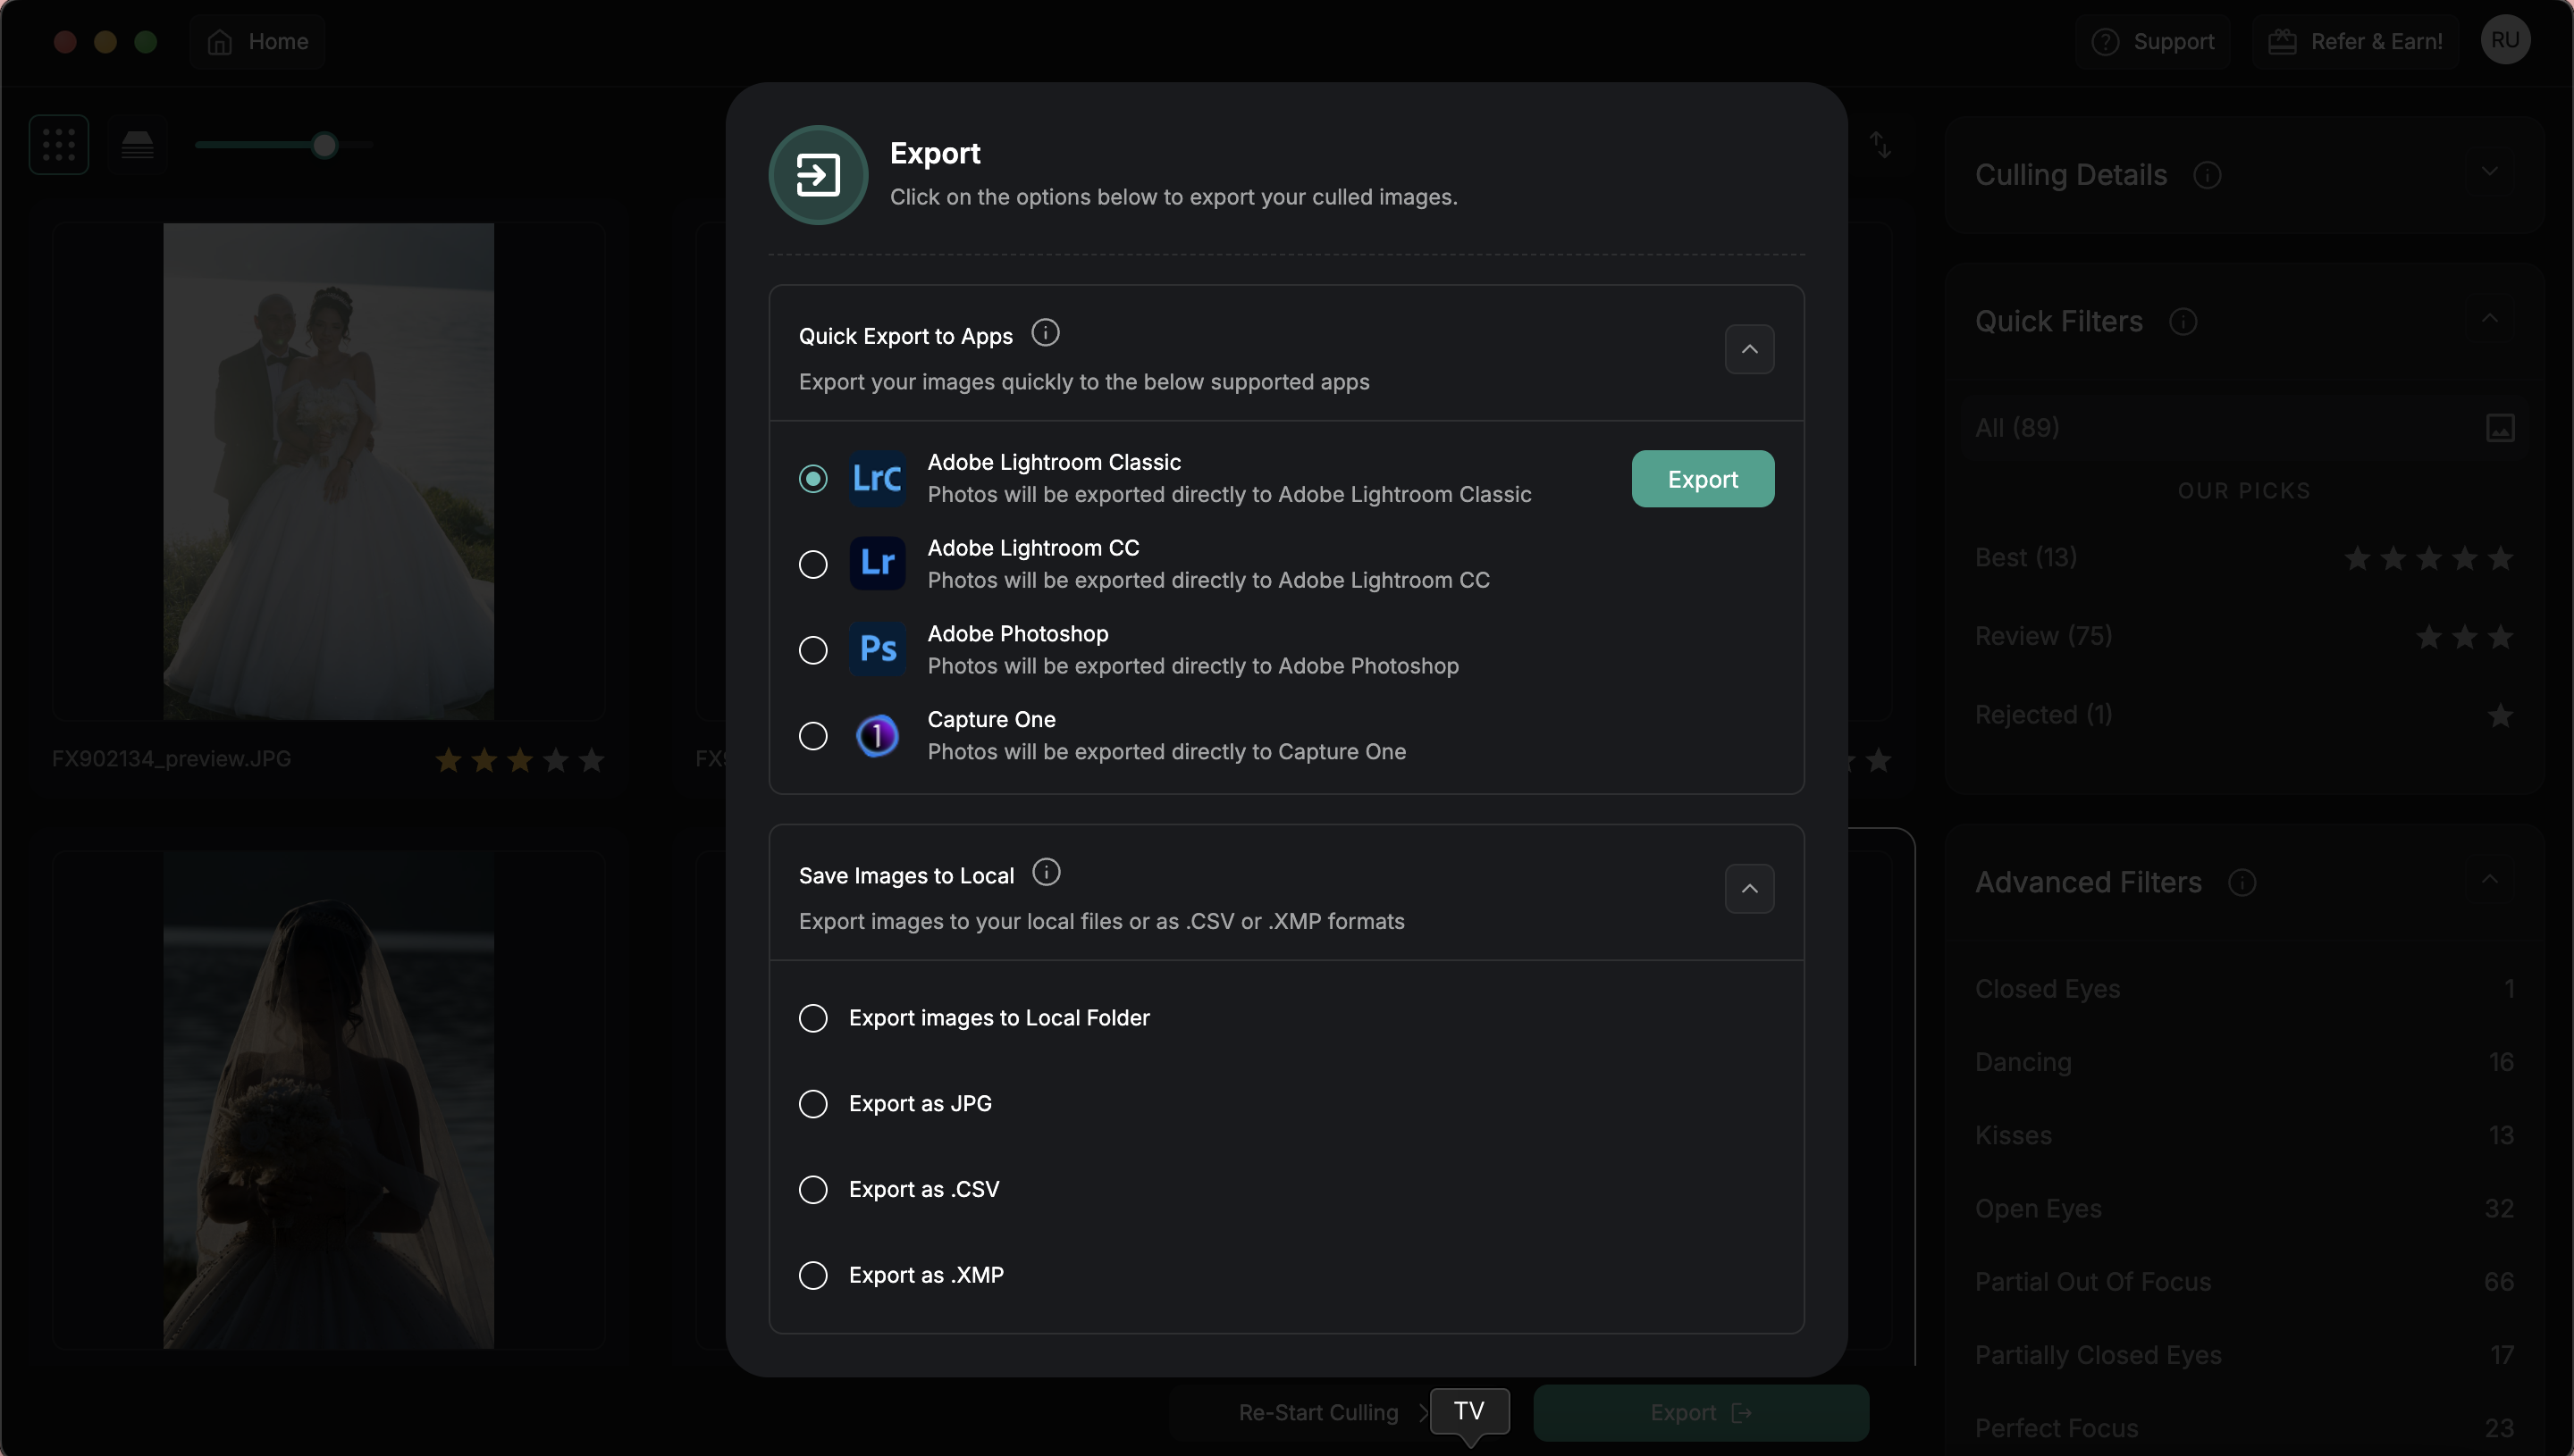Filter by Rejected (1)
This screenshot has width=2574, height=1456.
[x=2244, y=715]
